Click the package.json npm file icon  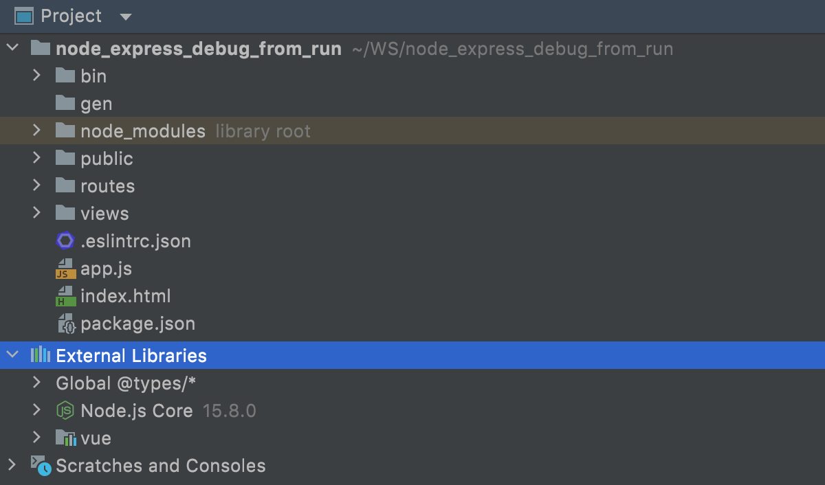point(65,323)
